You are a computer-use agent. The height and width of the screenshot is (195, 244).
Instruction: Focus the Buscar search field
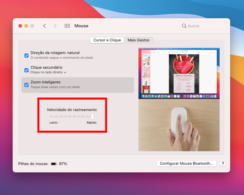click(203, 26)
